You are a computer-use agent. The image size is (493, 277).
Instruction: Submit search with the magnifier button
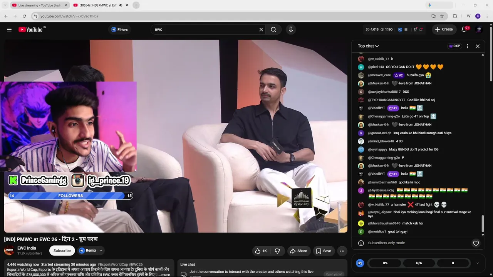click(273, 30)
